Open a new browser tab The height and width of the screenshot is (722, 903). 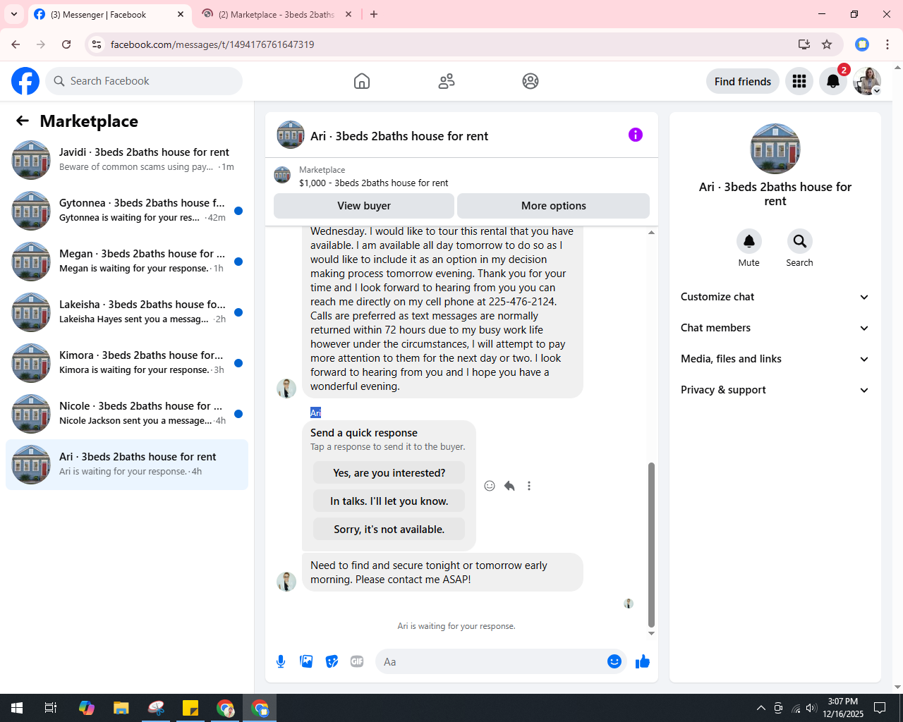click(374, 14)
